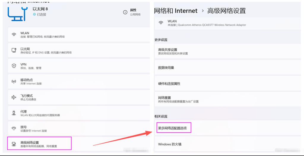Screen dimensions: 304x156
Task: Click the properties info icon
Action: [x=125, y=12]
